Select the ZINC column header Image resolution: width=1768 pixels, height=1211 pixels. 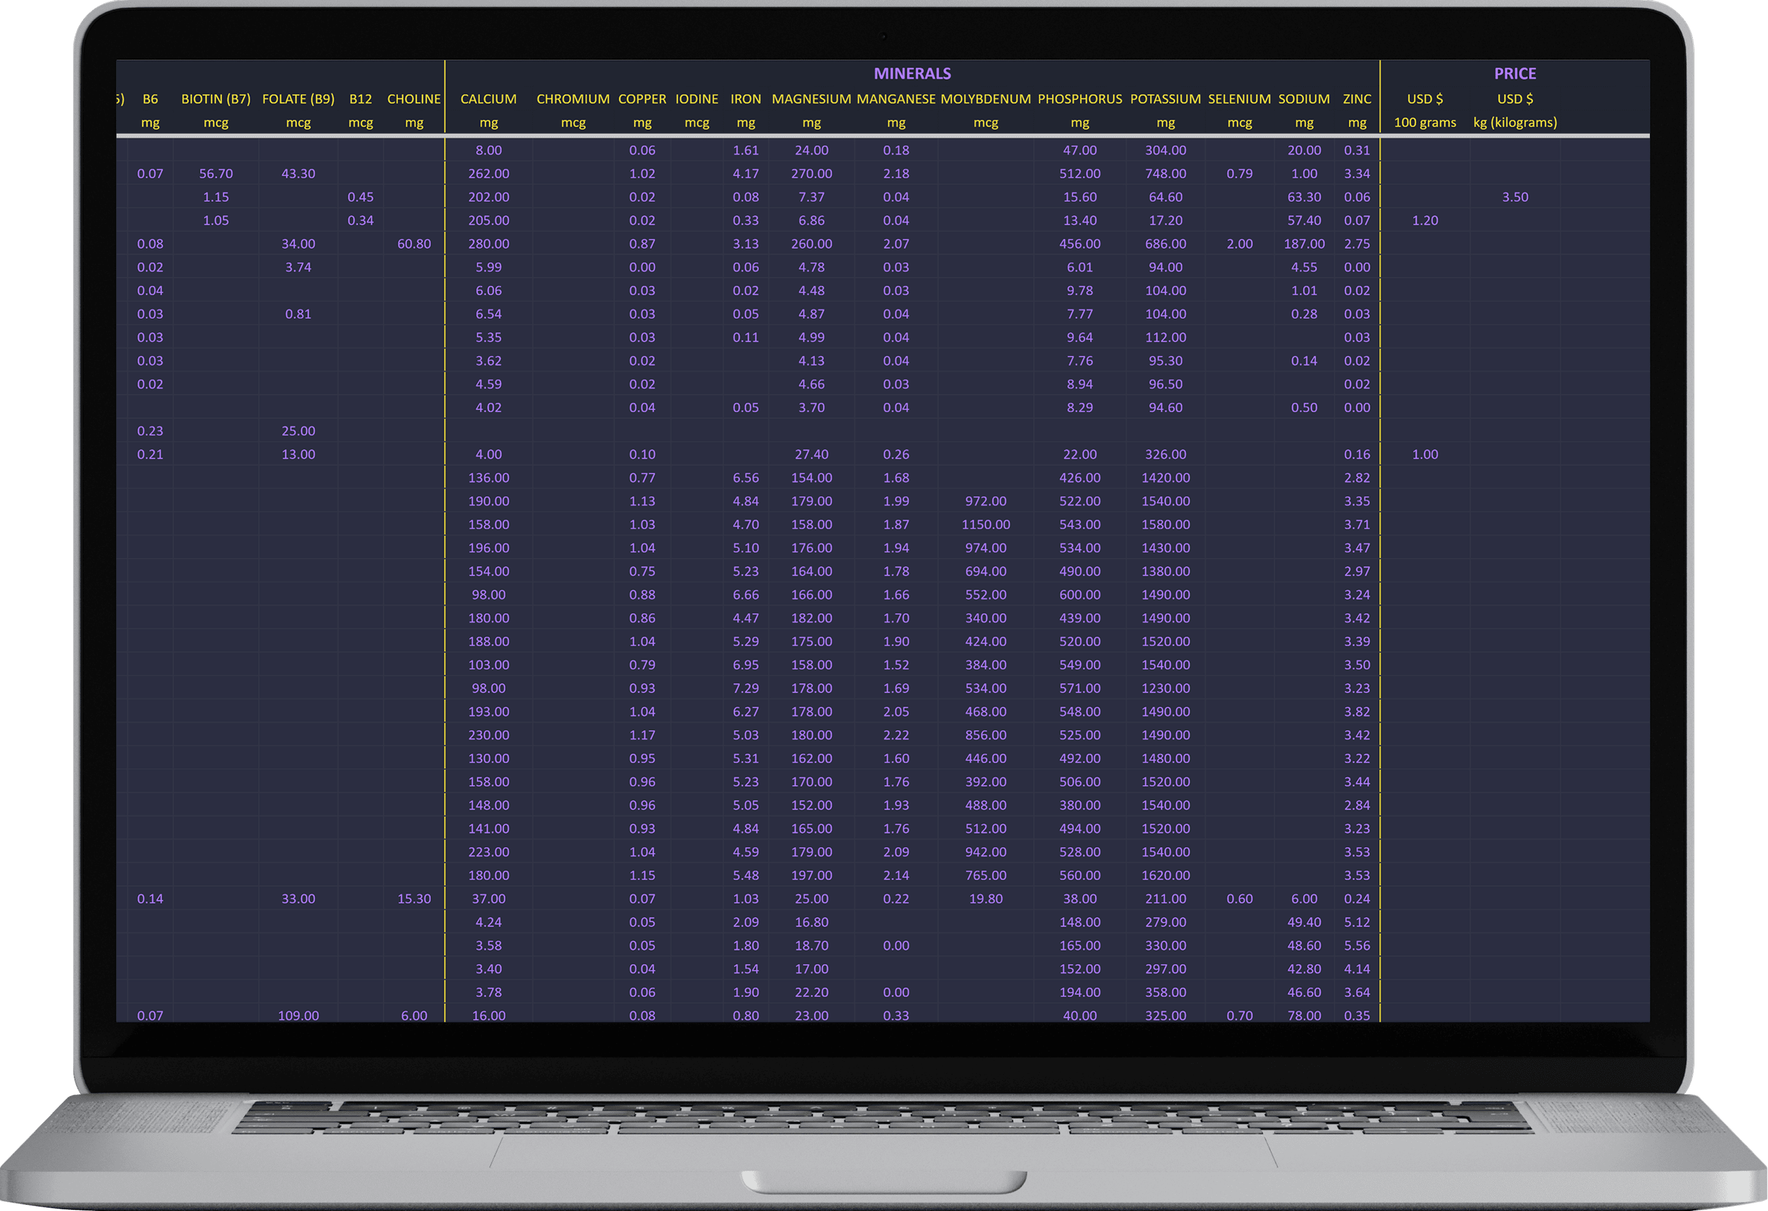[x=1357, y=99]
